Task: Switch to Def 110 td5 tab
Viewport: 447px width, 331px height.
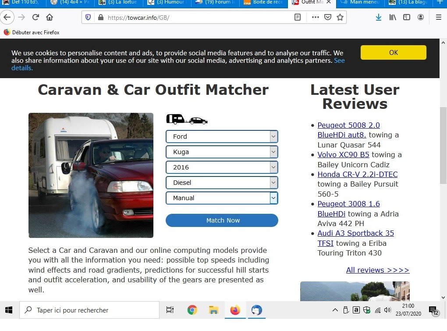Action: point(23,2)
